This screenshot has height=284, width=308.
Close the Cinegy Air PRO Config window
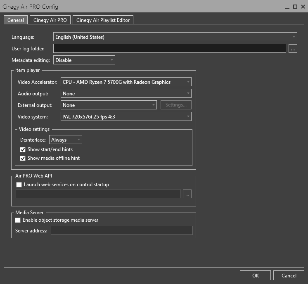coord(303,7)
